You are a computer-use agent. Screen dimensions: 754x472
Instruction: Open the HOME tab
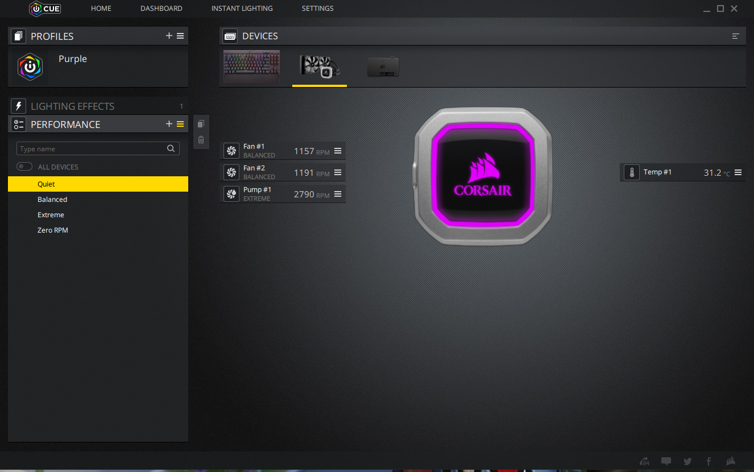click(x=101, y=9)
